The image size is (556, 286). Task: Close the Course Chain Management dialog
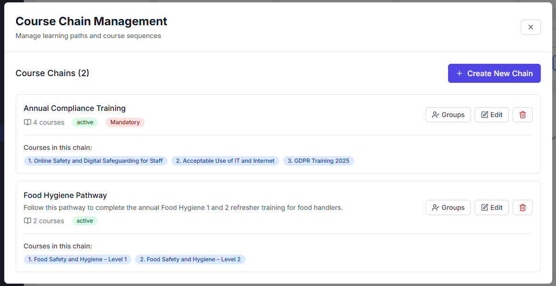pyautogui.click(x=530, y=27)
